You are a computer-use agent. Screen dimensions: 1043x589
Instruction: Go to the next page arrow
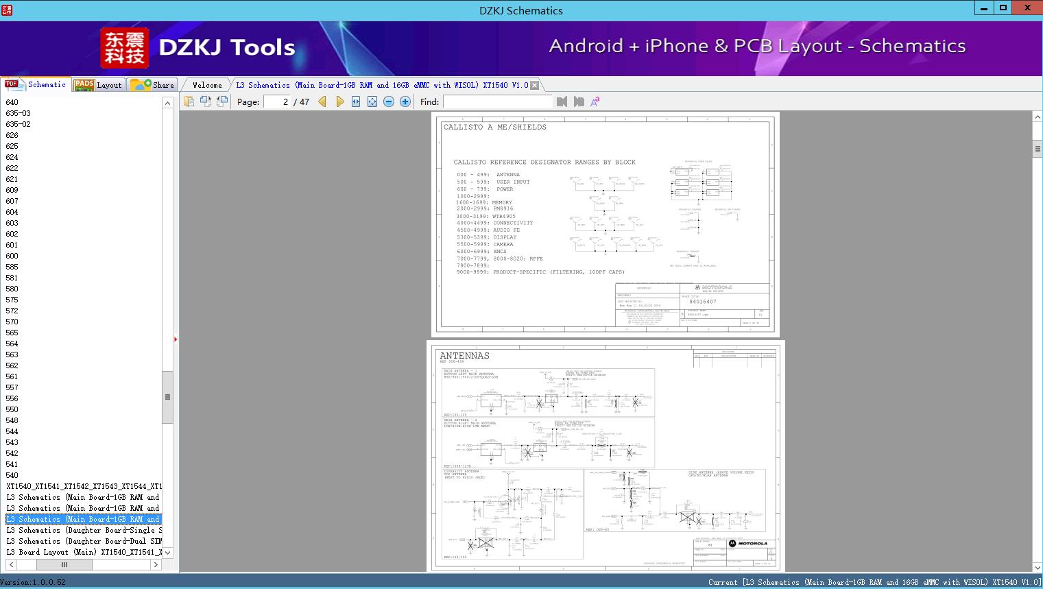[339, 101]
